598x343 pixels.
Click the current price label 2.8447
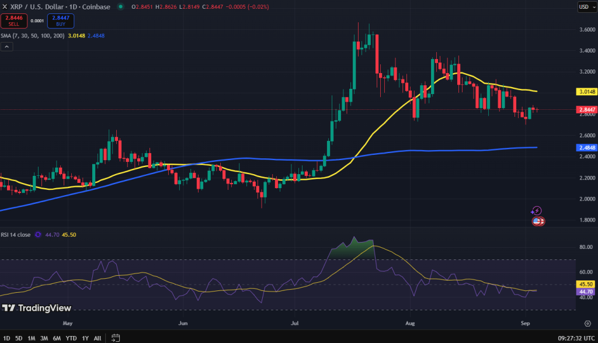(x=587, y=109)
